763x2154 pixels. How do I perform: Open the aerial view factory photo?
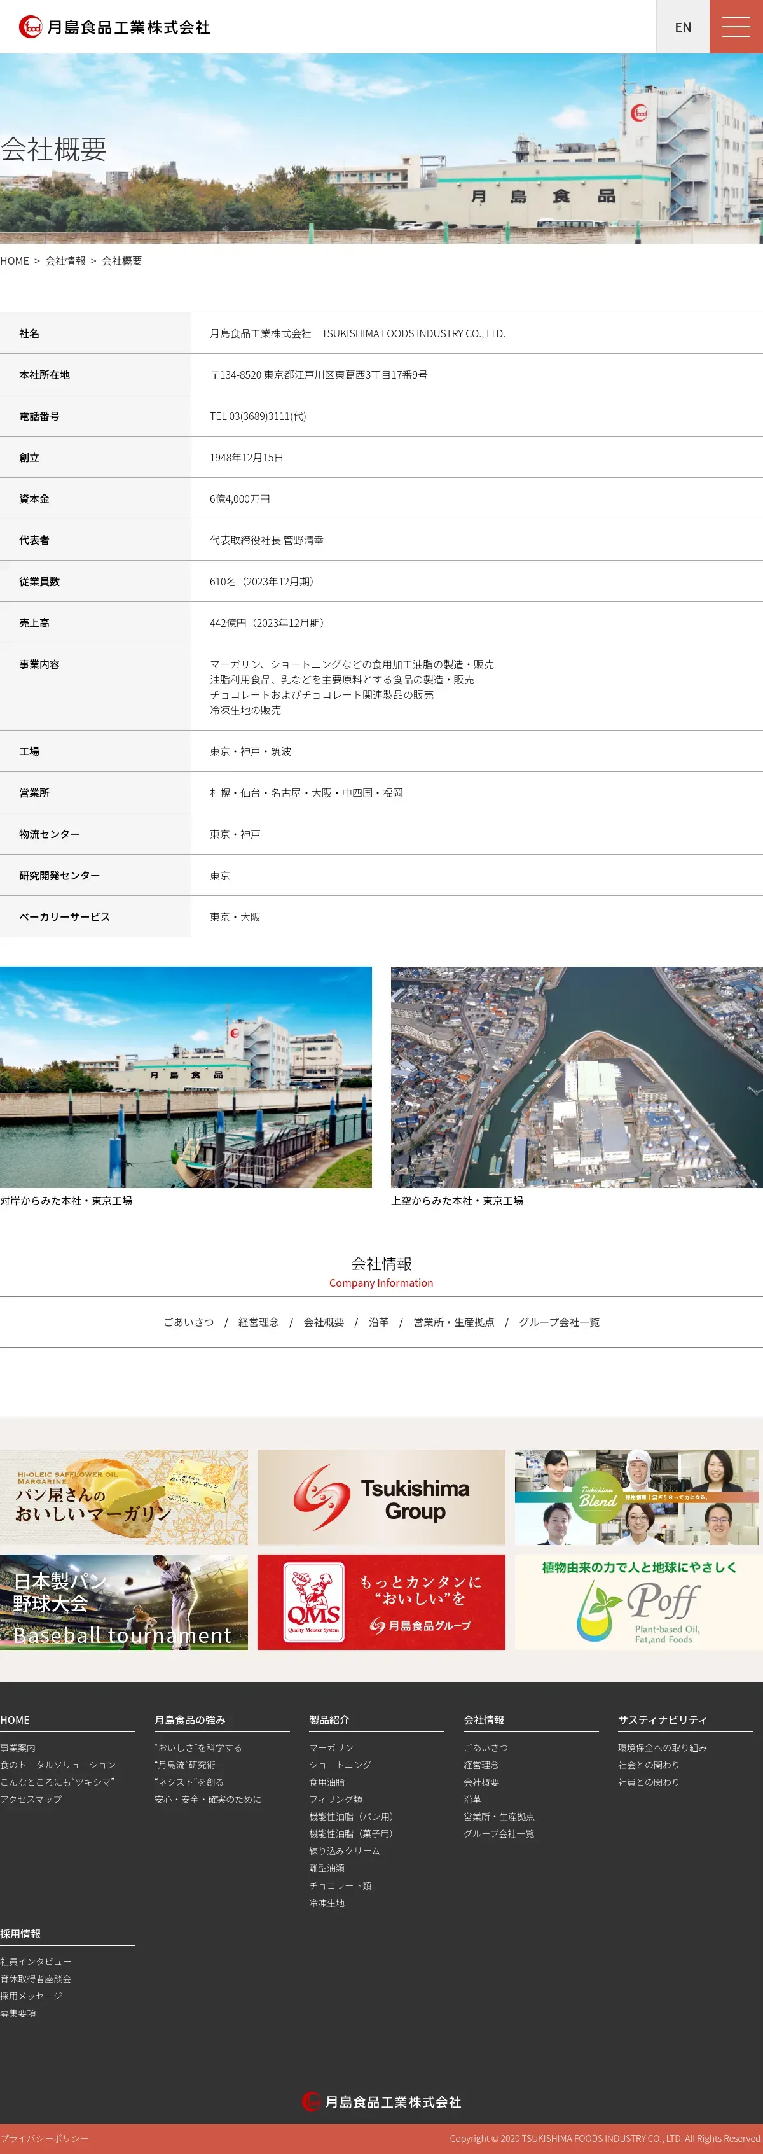[577, 1077]
